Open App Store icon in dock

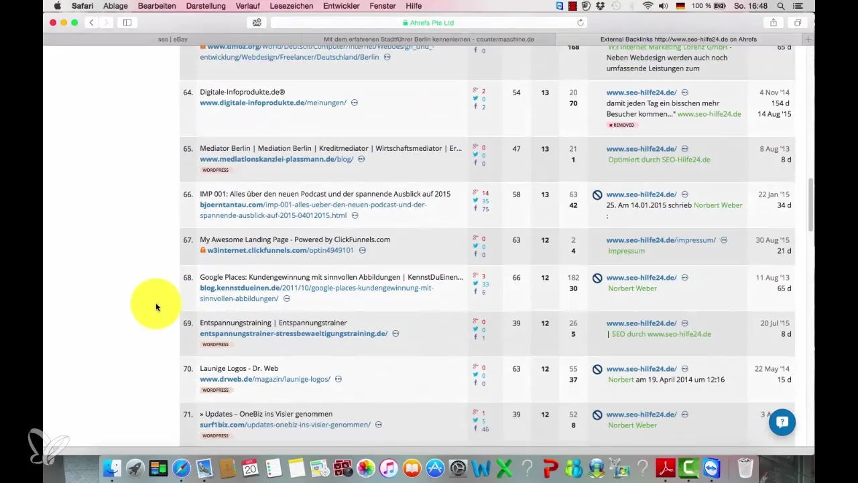435,467
